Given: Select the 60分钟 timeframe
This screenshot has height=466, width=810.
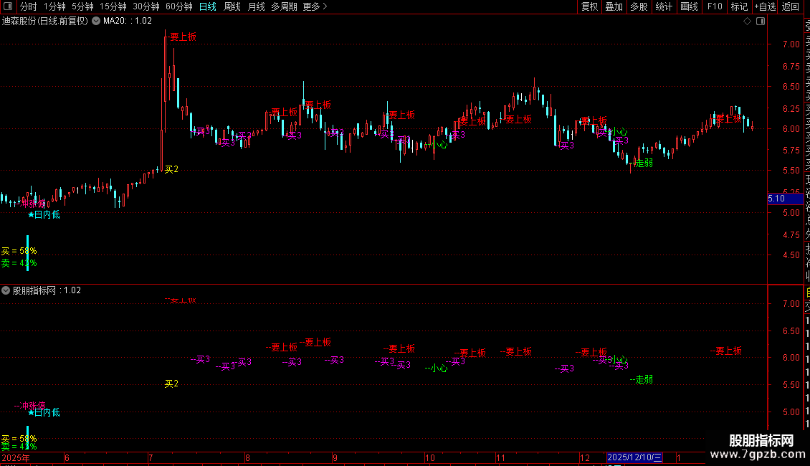Looking at the screenshot, I should coord(178,6).
